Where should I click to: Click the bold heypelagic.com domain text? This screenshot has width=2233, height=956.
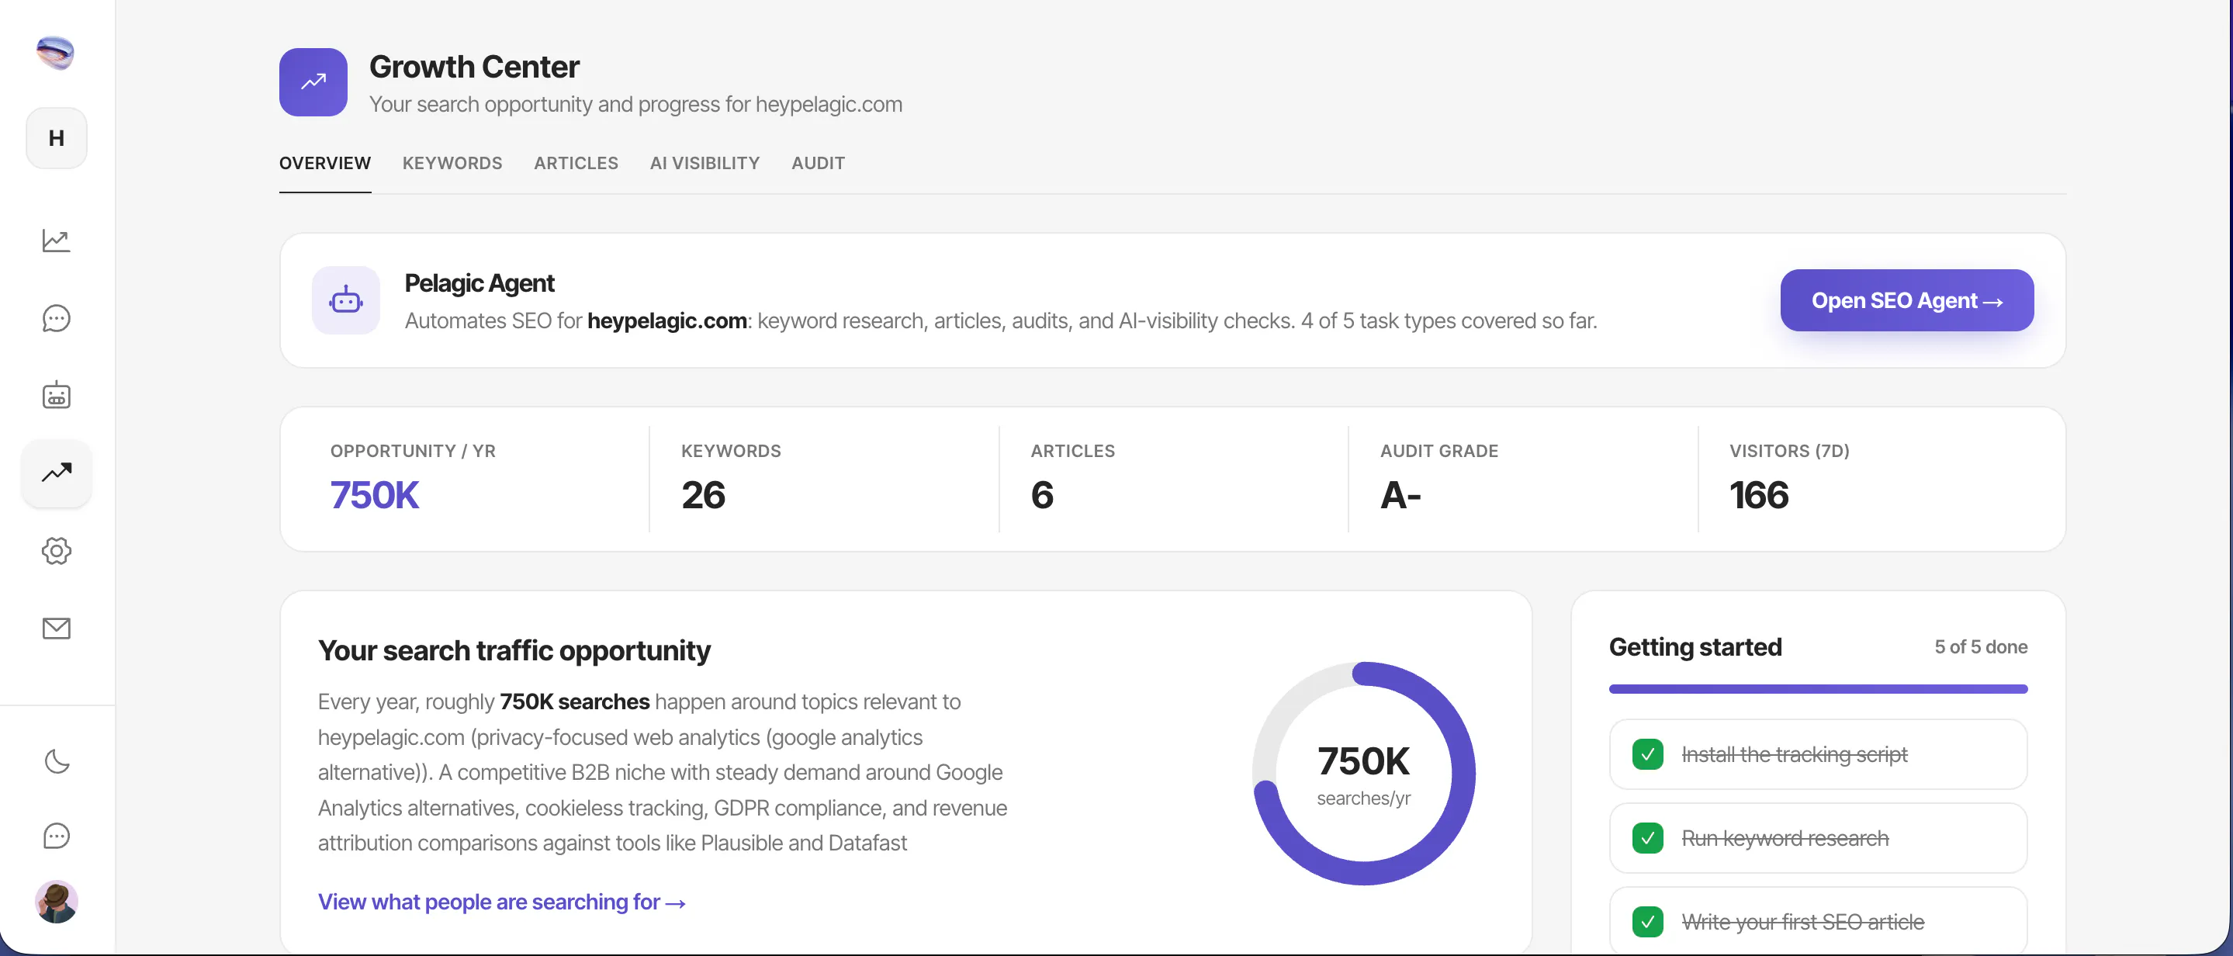point(666,320)
